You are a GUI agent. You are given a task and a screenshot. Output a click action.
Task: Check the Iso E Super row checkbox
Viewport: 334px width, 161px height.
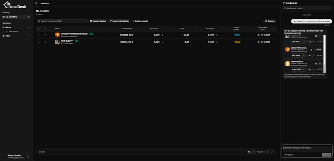tap(39, 42)
